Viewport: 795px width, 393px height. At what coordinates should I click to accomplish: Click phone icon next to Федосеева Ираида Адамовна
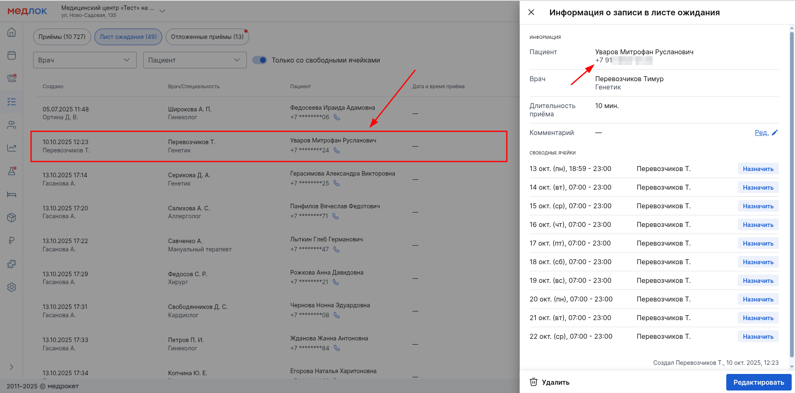pyautogui.click(x=337, y=117)
